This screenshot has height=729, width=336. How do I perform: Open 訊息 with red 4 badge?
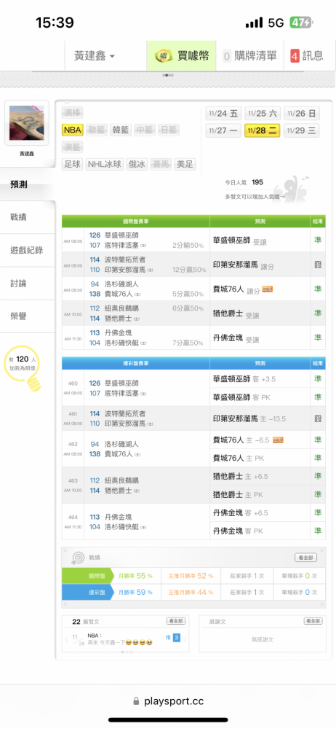[307, 56]
